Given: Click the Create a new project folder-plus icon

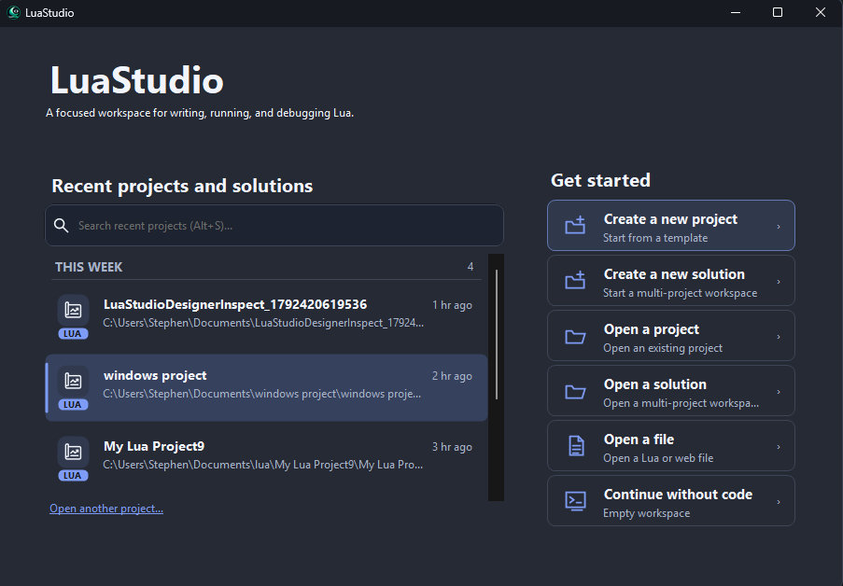Looking at the screenshot, I should 575,225.
